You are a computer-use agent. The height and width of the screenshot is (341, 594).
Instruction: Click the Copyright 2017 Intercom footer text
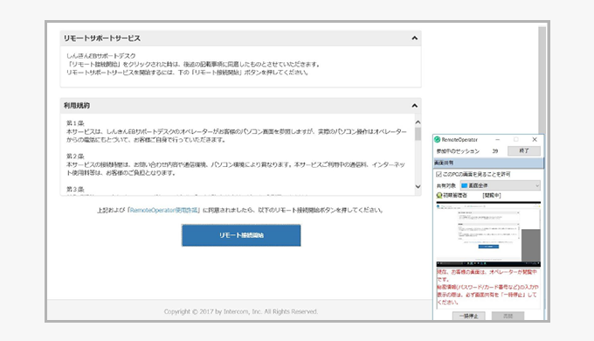[241, 311]
